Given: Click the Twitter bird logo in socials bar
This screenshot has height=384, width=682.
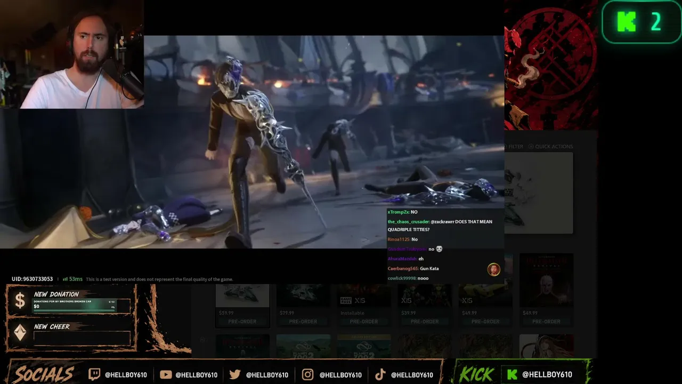Looking at the screenshot, I should [x=235, y=374].
